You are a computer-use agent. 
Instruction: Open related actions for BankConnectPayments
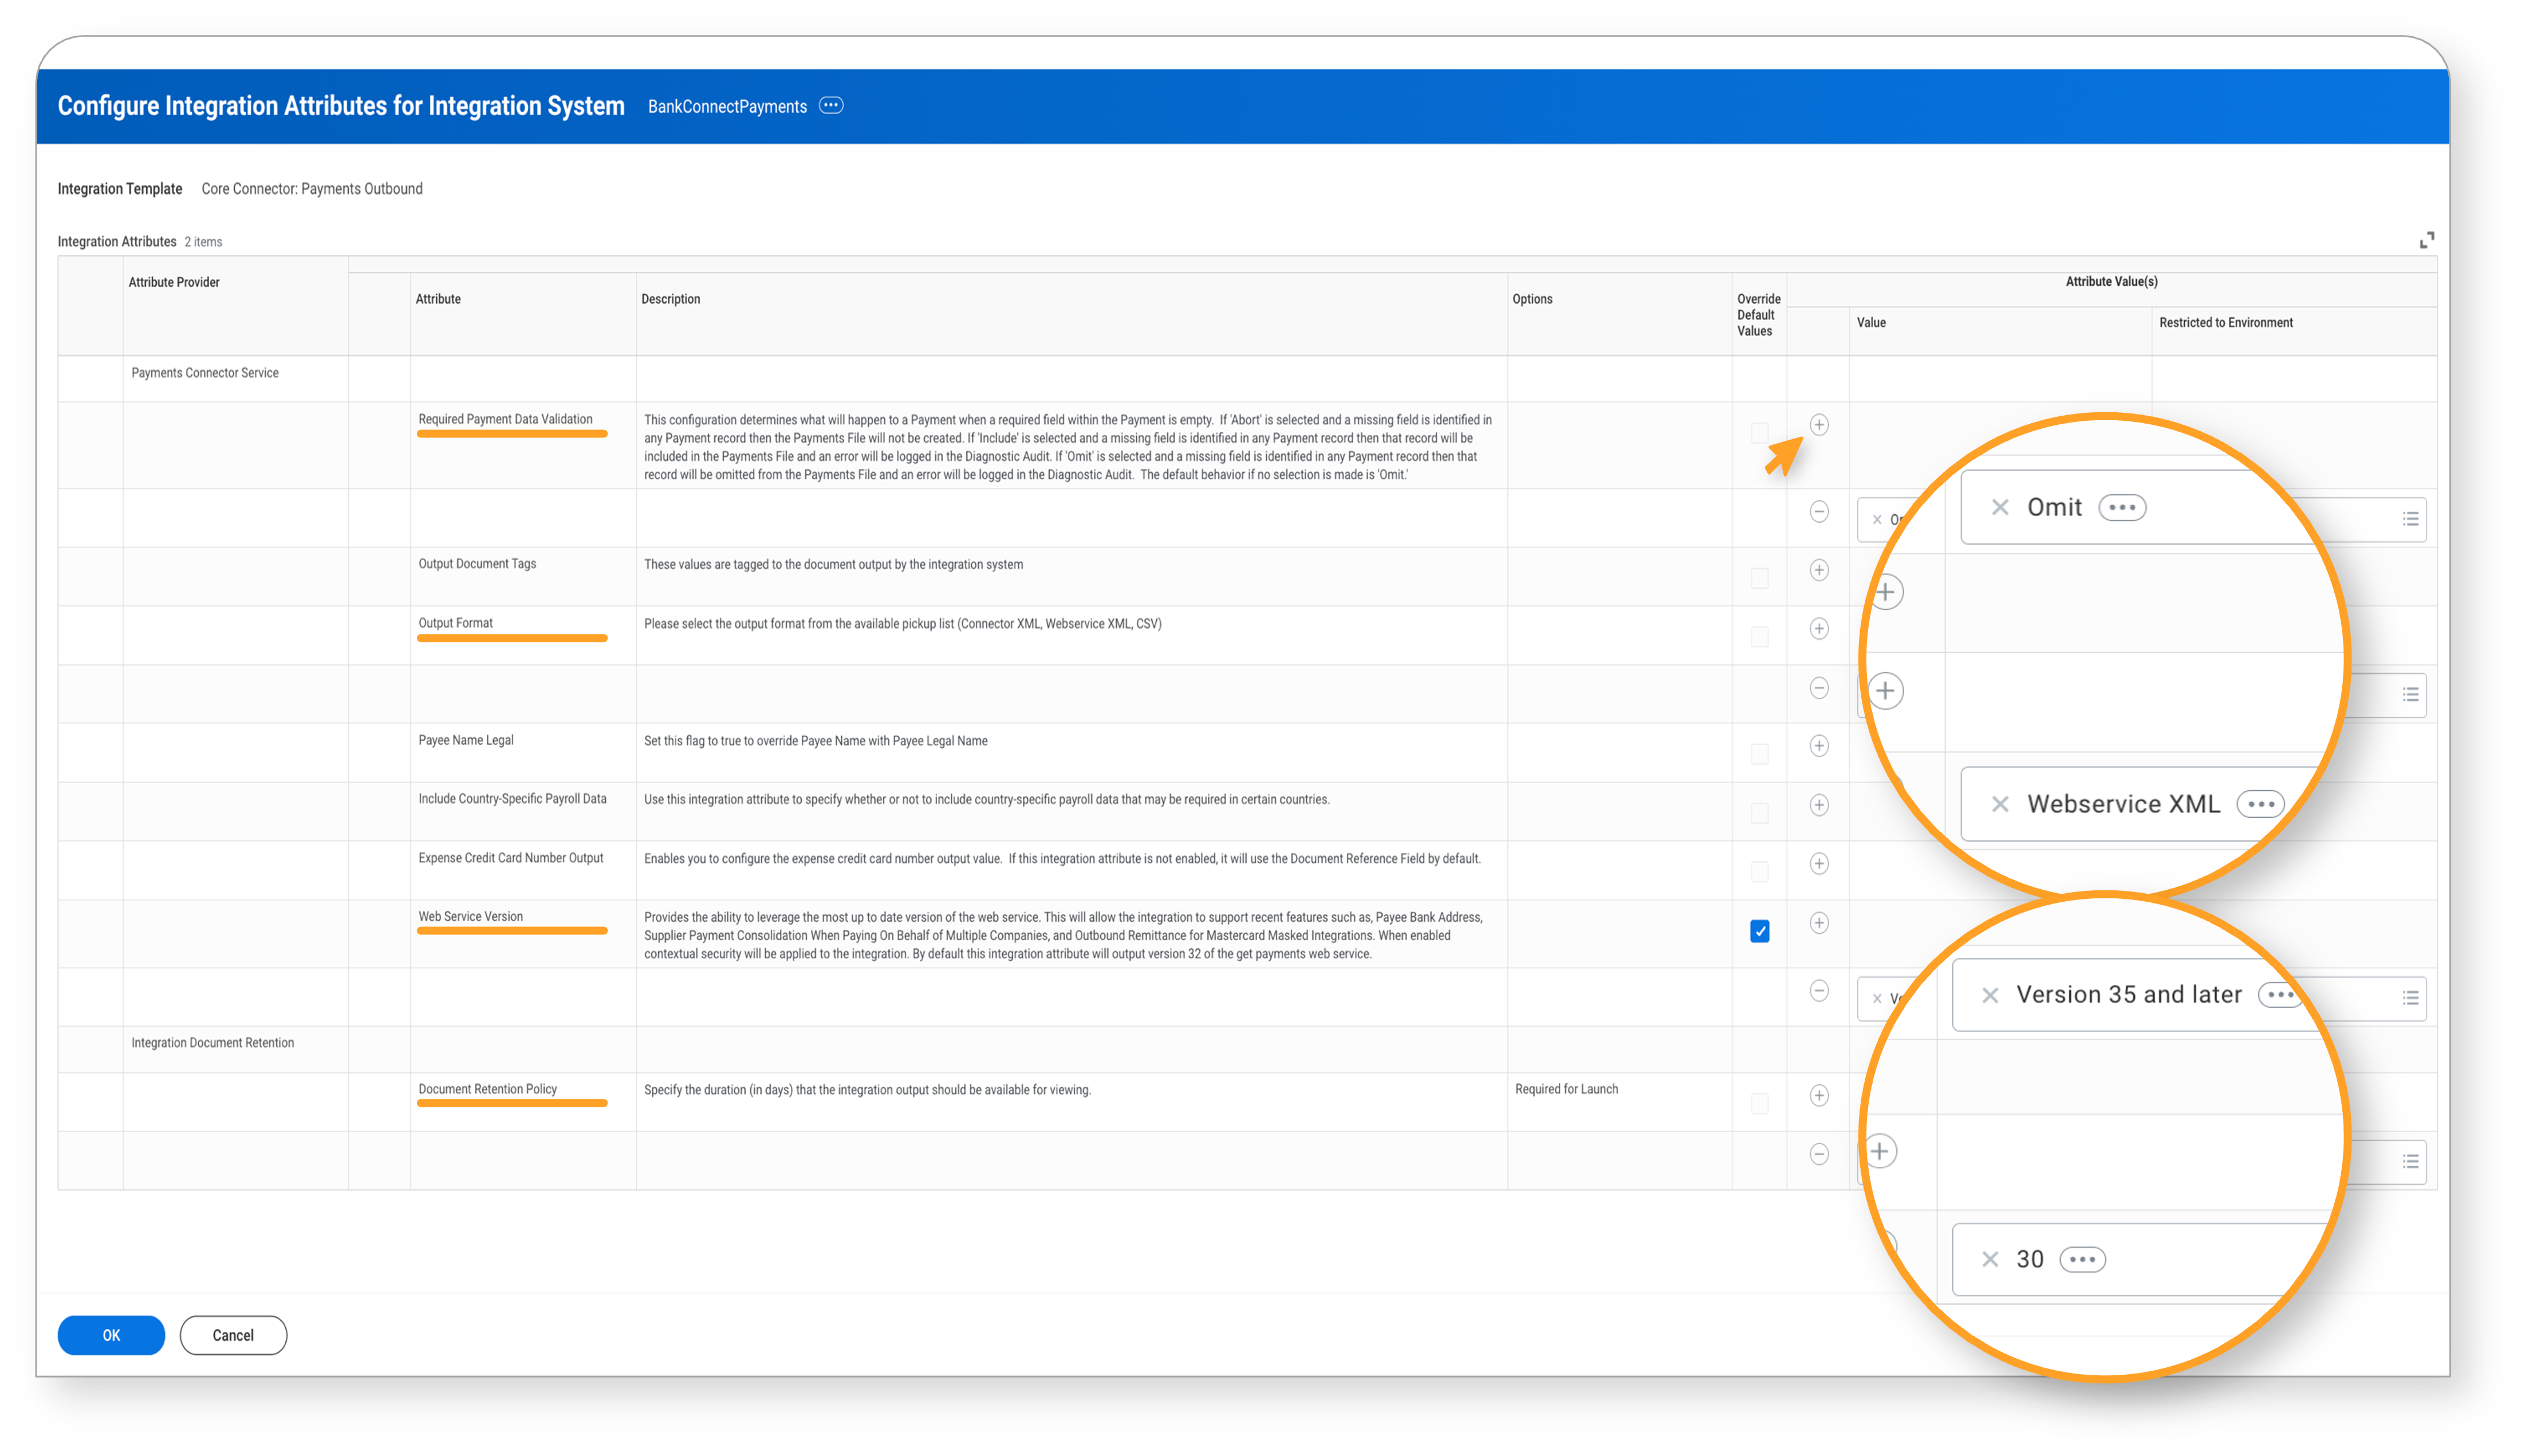(830, 105)
